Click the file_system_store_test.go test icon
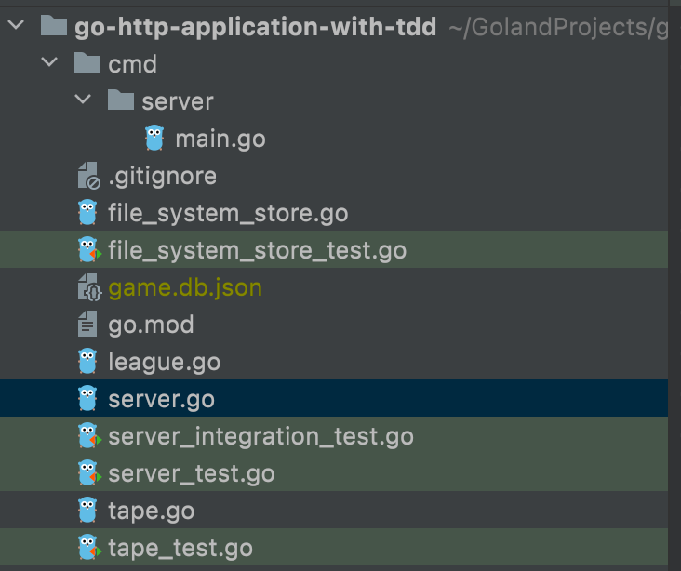The image size is (681, 571). (89, 249)
